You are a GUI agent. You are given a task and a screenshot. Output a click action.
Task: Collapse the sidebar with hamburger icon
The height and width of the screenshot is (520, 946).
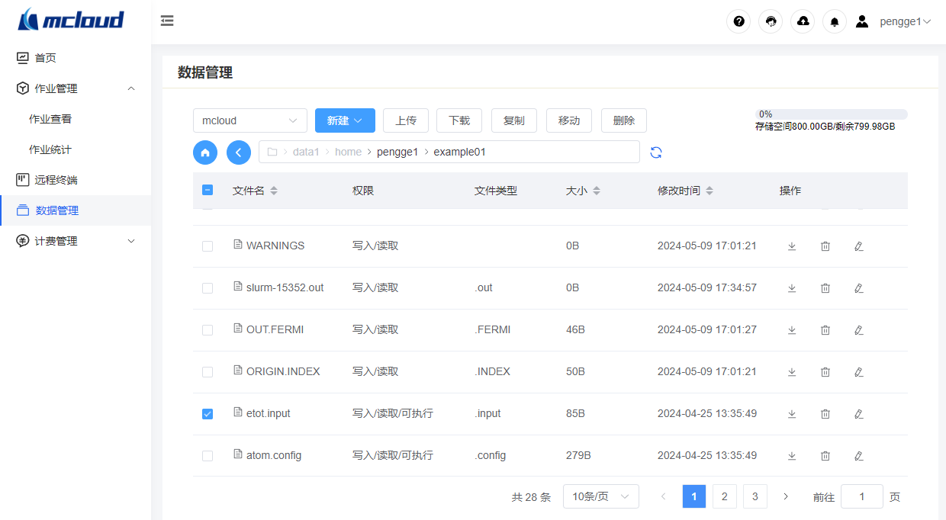coord(167,21)
